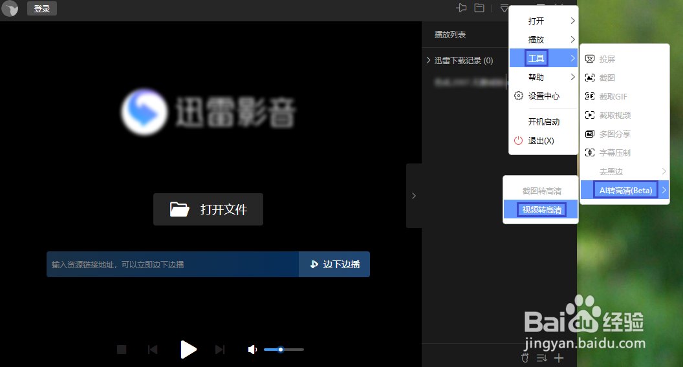Viewport: 683px width, 367px height.
Task: Select AI转高清(Beta) menu item
Action: tap(625, 190)
